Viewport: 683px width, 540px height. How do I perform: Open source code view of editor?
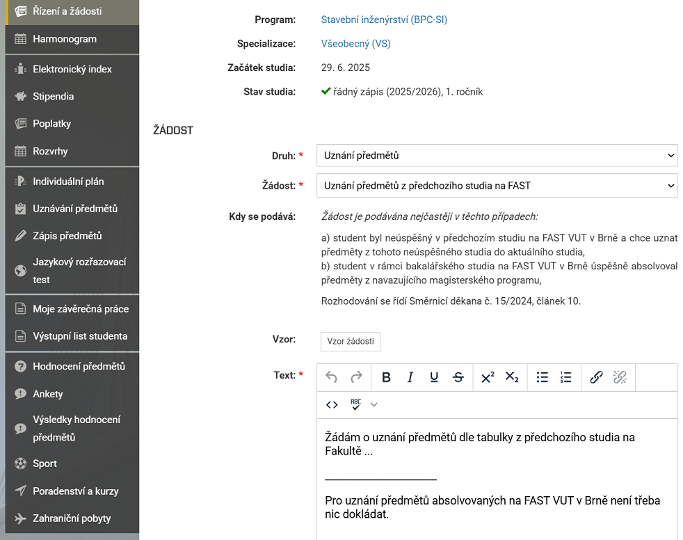coord(332,405)
